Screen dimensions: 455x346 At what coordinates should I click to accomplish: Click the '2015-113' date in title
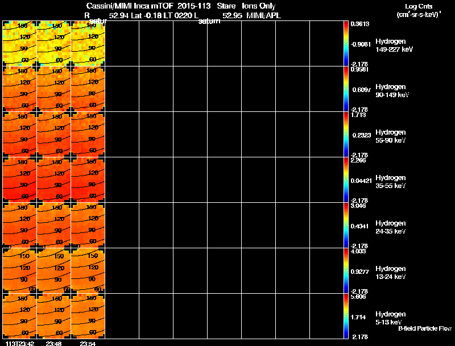pos(194,6)
